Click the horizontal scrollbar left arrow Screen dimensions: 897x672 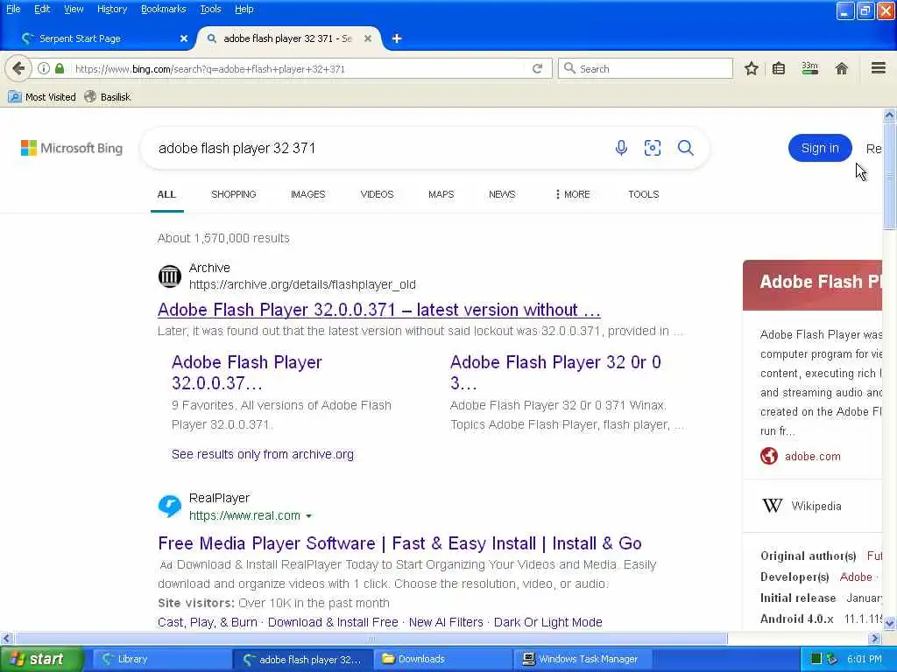[x=6, y=638]
